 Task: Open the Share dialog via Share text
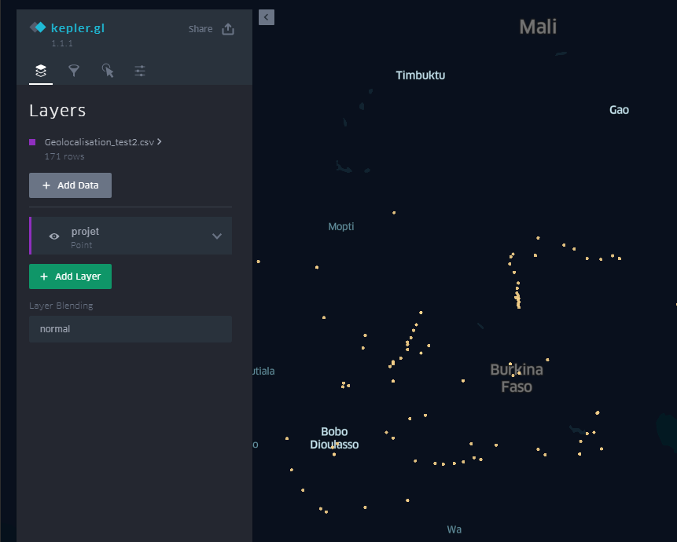click(x=200, y=27)
